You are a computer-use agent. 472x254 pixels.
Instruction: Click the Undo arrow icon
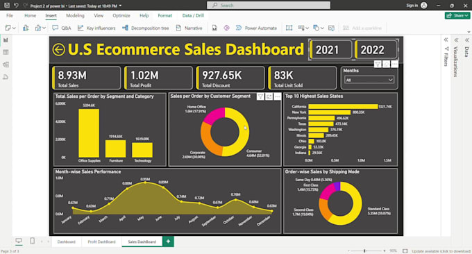click(x=16, y=5)
